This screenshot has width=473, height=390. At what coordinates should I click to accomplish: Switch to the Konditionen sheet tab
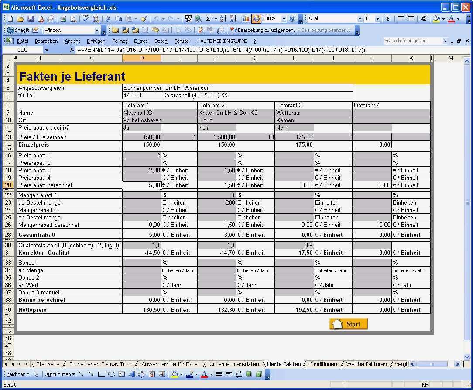322,364
